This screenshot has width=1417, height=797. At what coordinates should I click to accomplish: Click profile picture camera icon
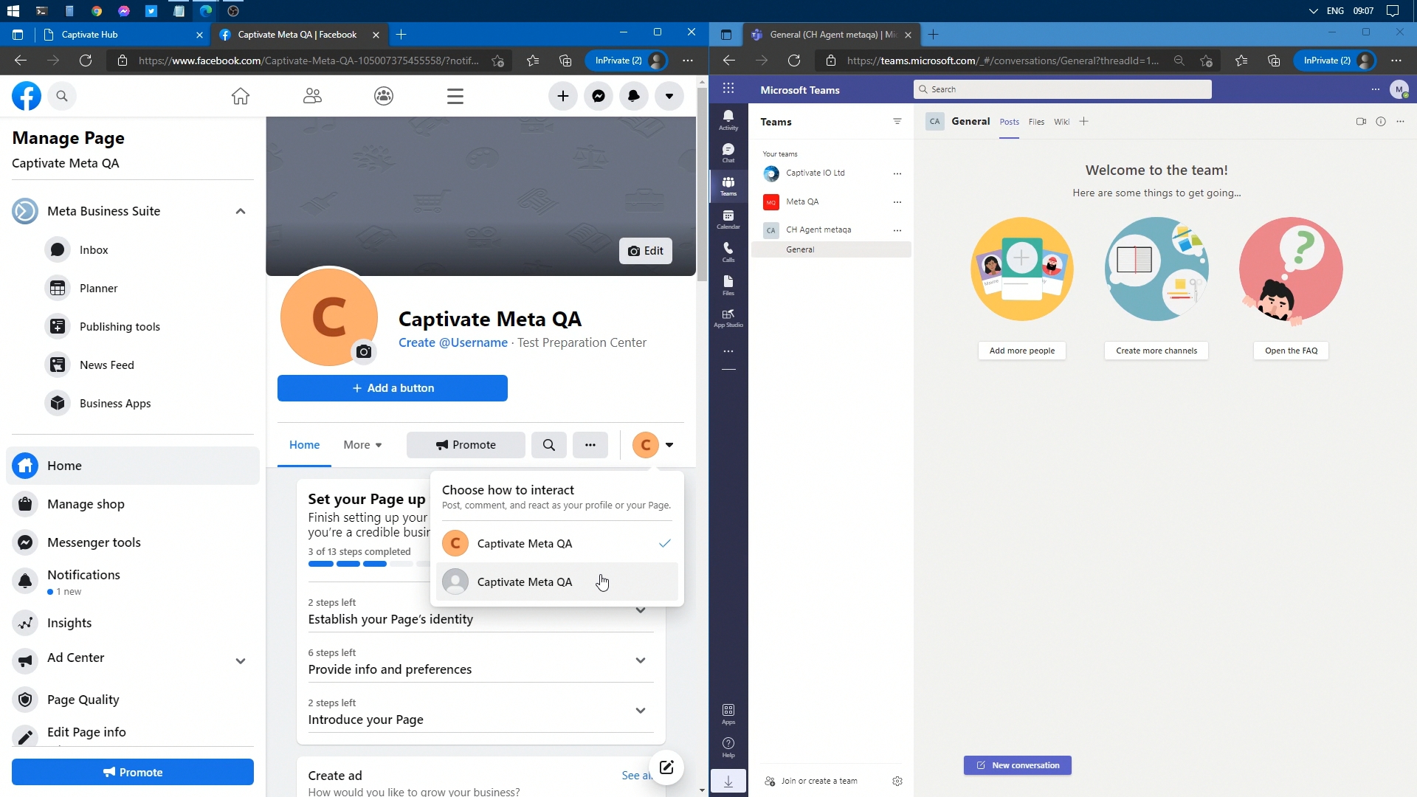364,352
